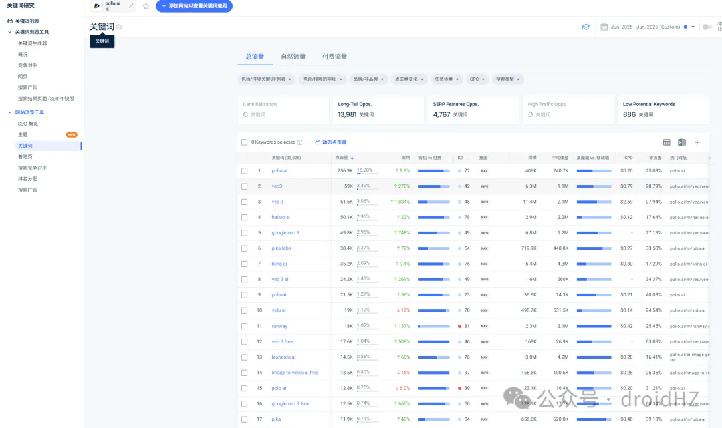The image size is (722, 428).
Task: Expand the CPC filter dropdown
Action: 477,79
